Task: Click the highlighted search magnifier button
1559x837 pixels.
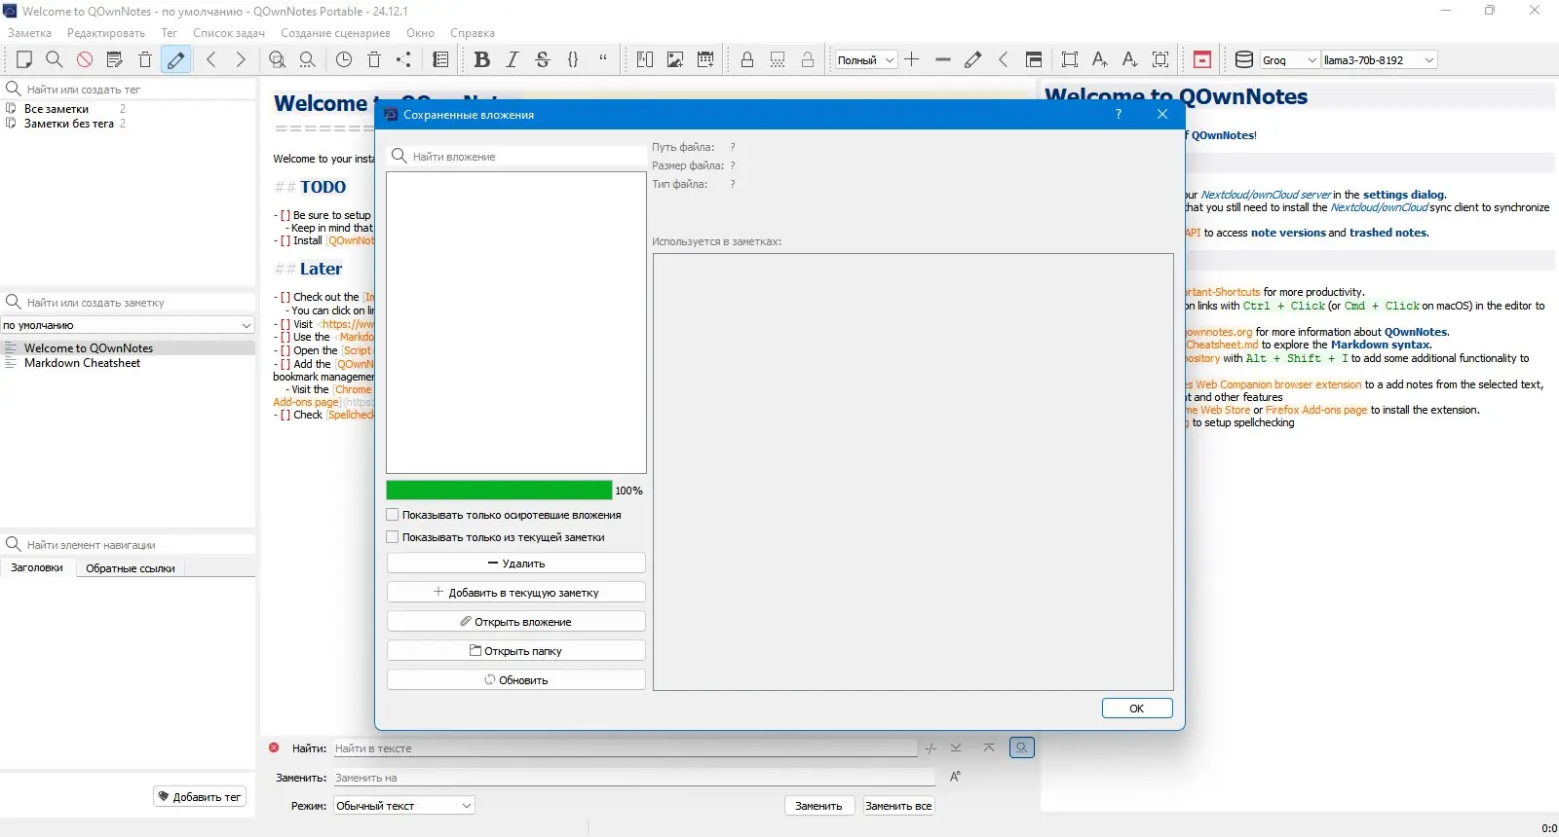Action: [x=1021, y=747]
